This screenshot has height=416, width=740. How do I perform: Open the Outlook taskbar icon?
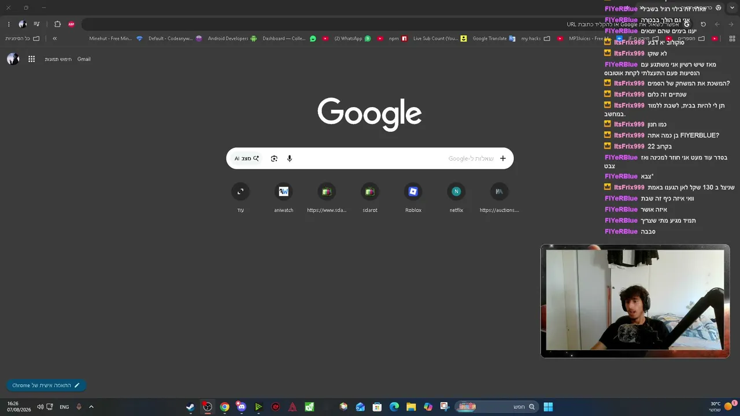click(x=360, y=407)
